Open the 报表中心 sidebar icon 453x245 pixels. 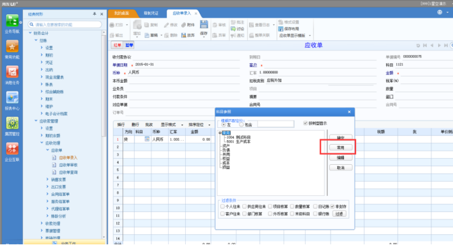click(x=12, y=98)
